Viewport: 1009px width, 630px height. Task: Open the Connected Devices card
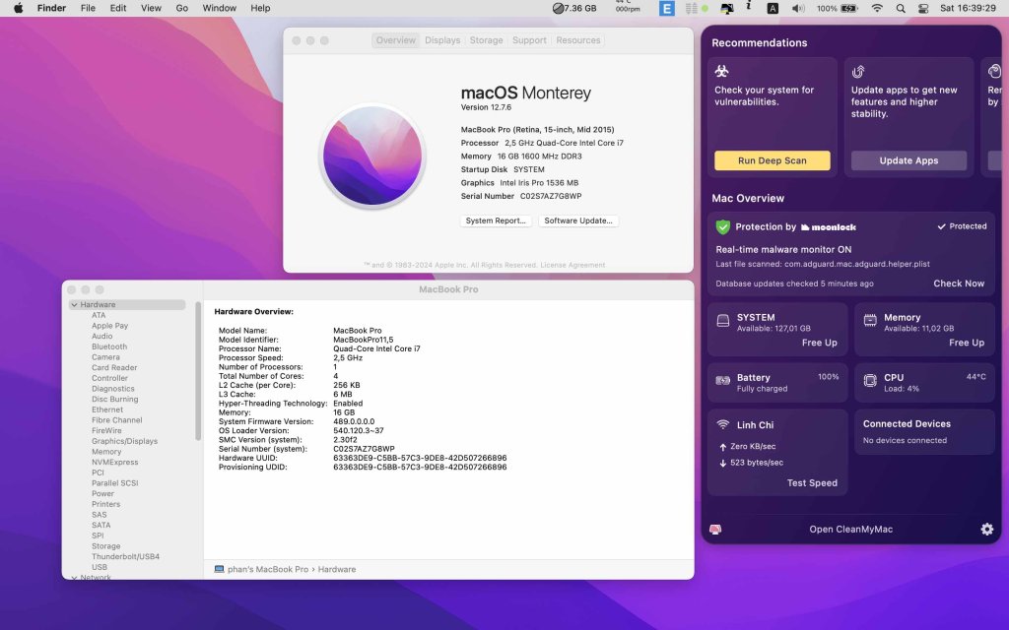pos(924,432)
